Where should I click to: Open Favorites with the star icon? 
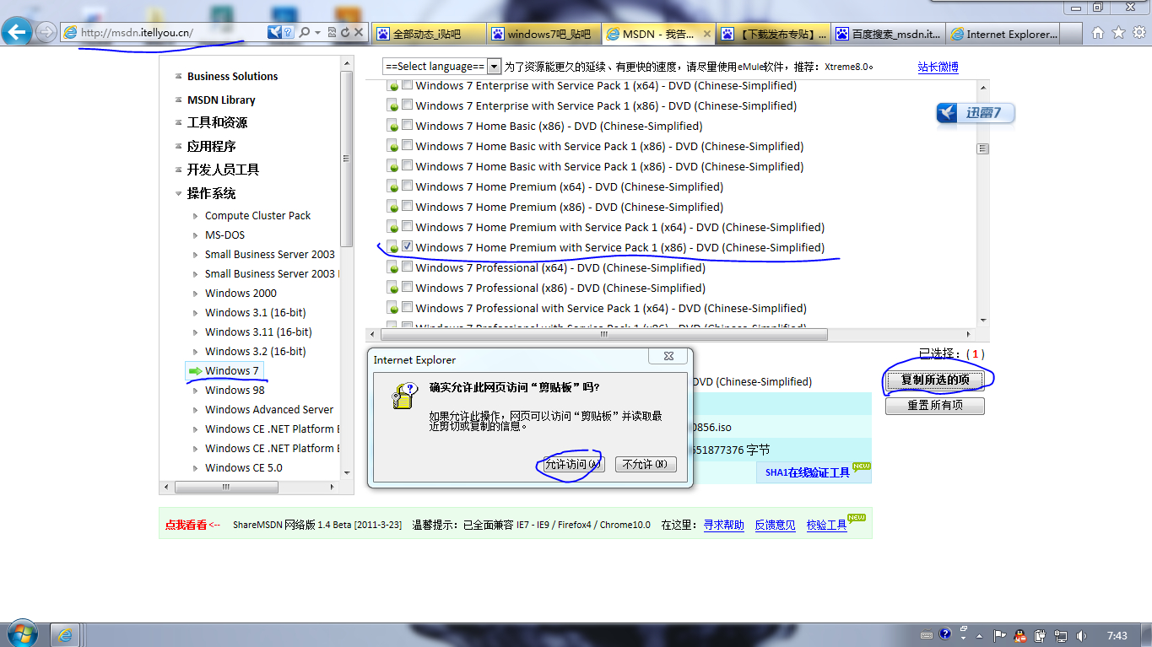pyautogui.click(x=1118, y=33)
